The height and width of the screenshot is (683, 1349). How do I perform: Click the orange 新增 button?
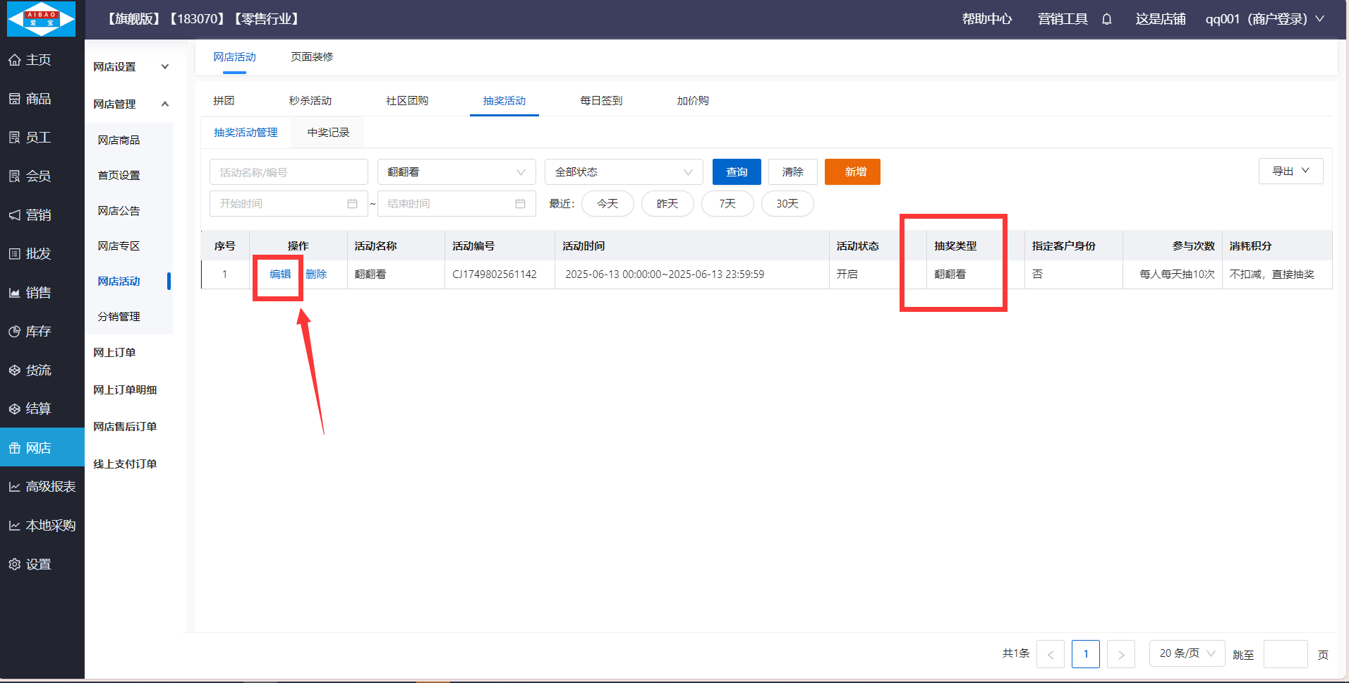[852, 172]
